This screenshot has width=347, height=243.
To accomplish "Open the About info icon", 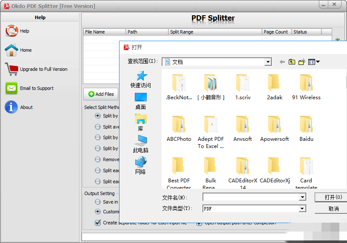I will [x=11, y=107].
